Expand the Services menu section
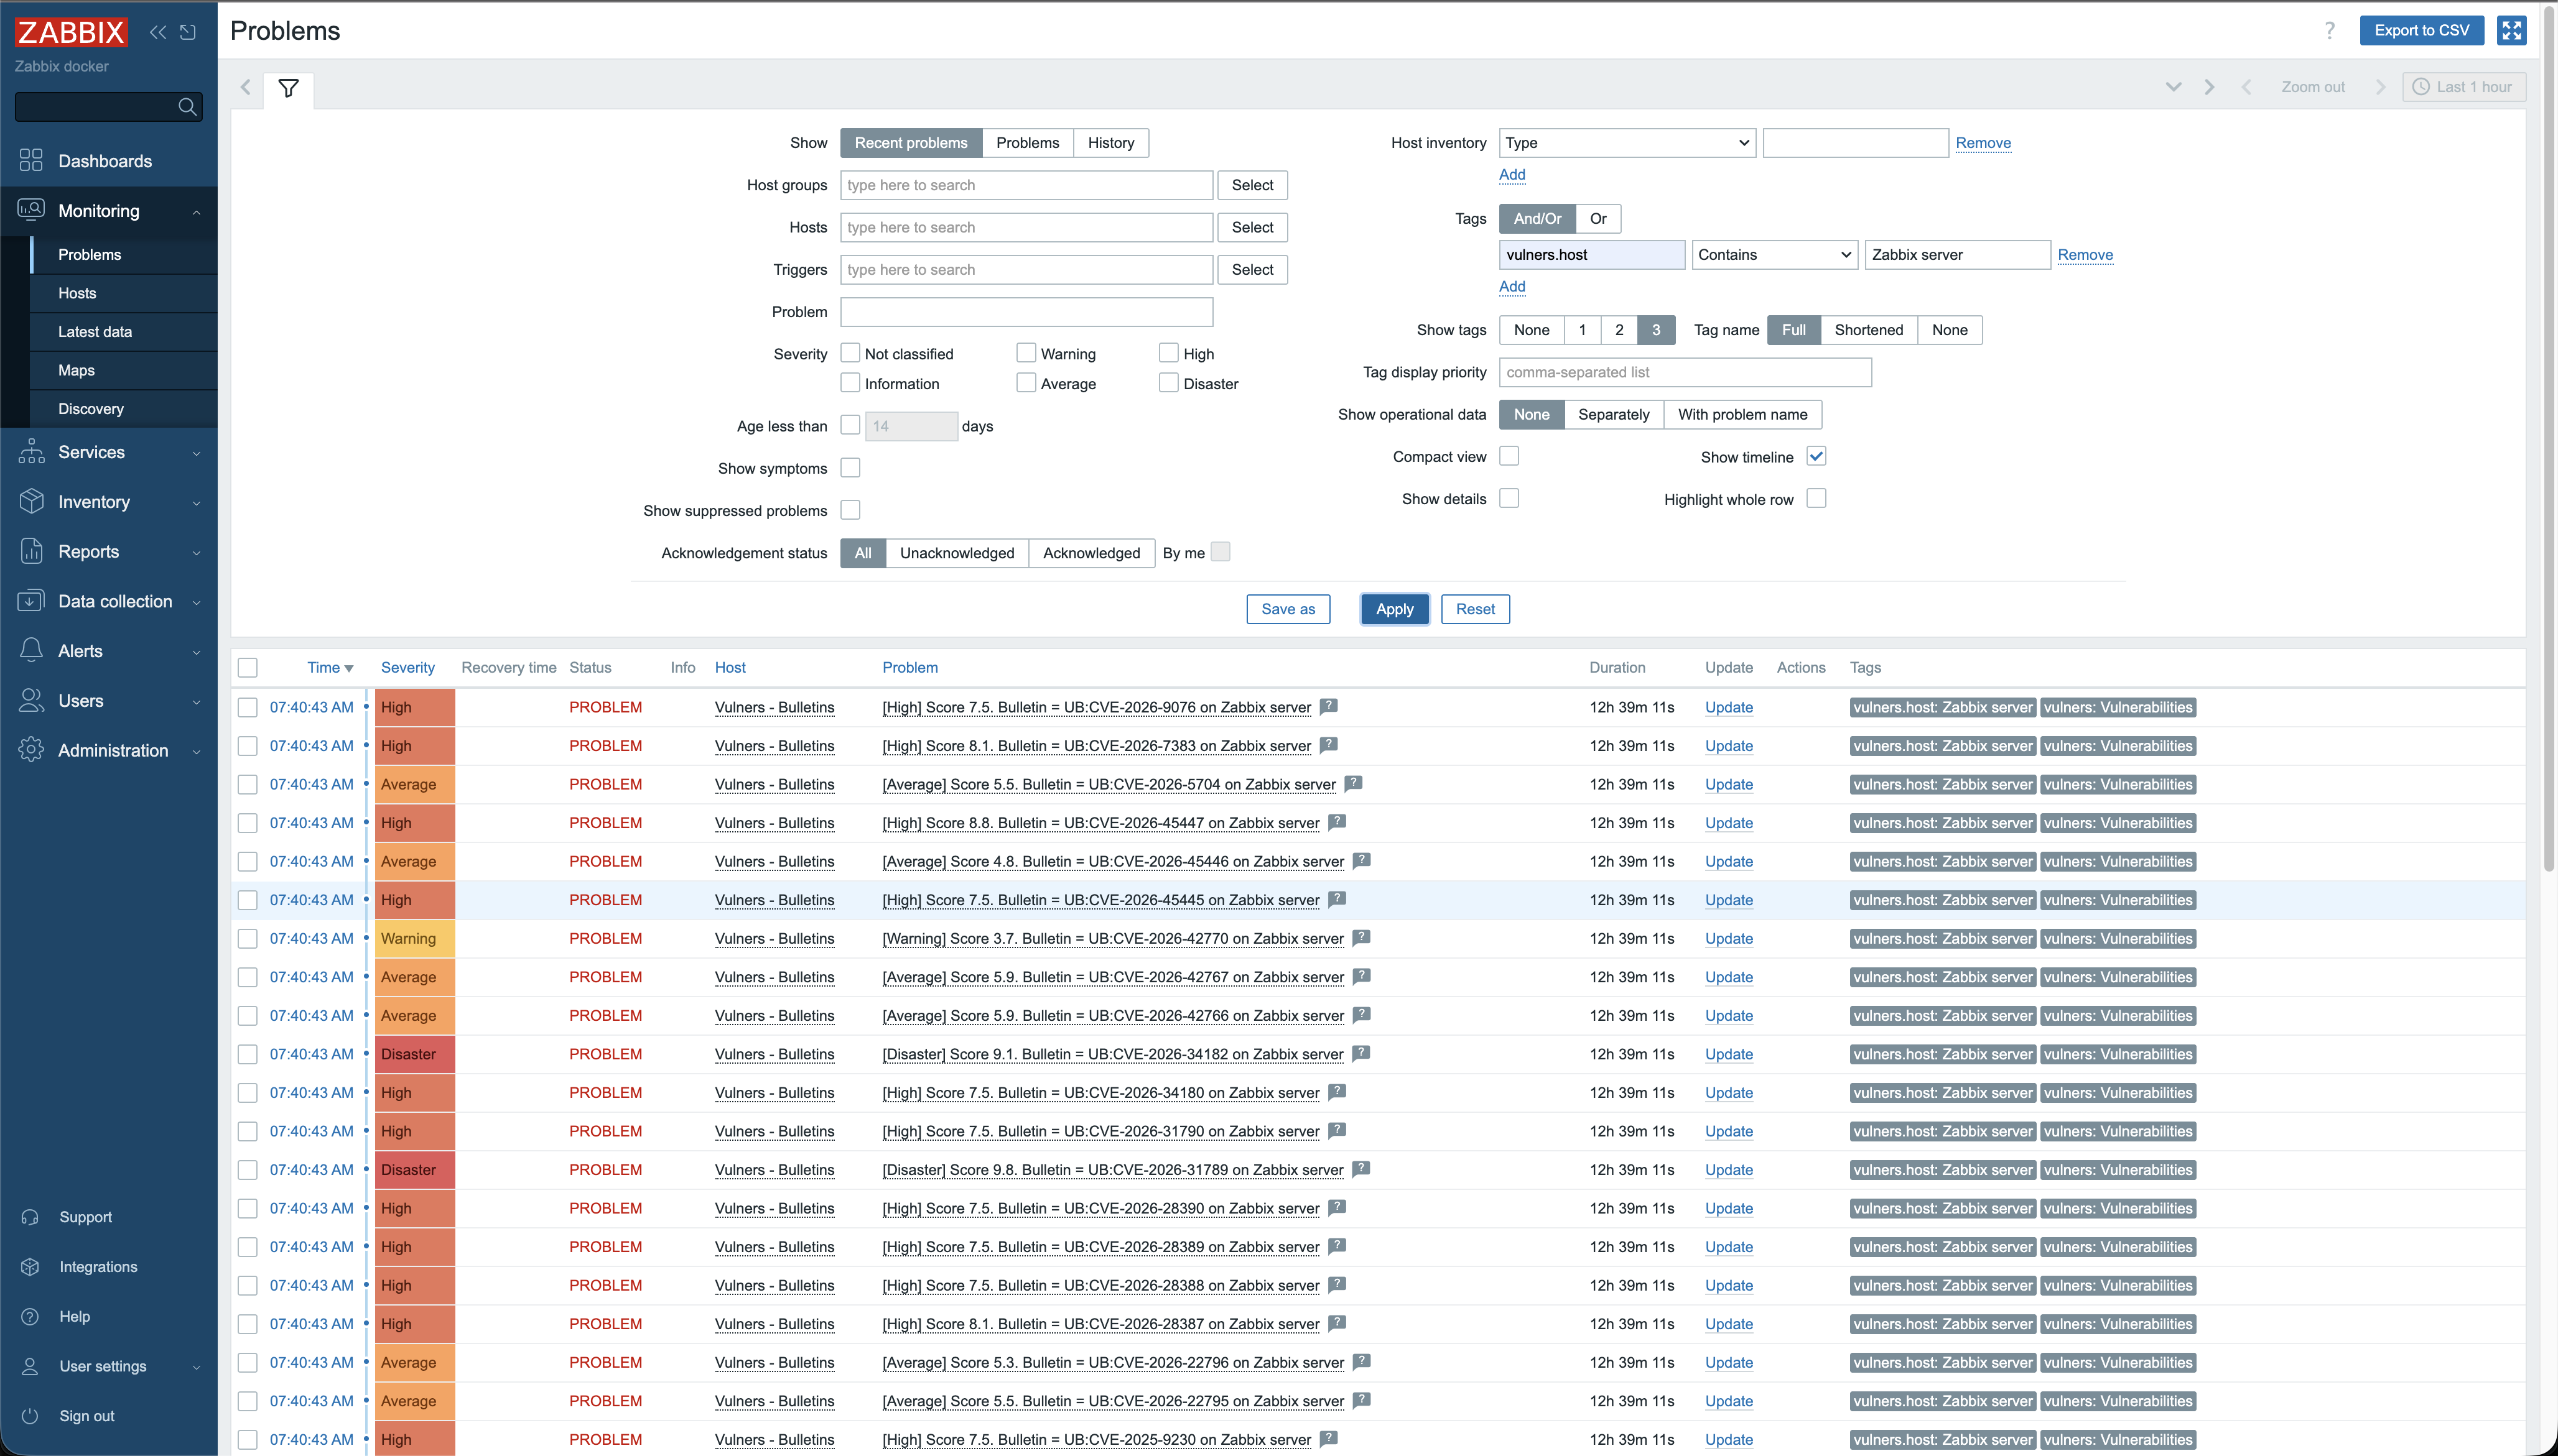 pyautogui.click(x=196, y=453)
